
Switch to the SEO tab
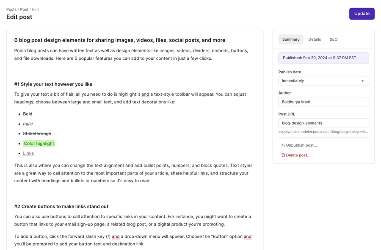(334, 39)
